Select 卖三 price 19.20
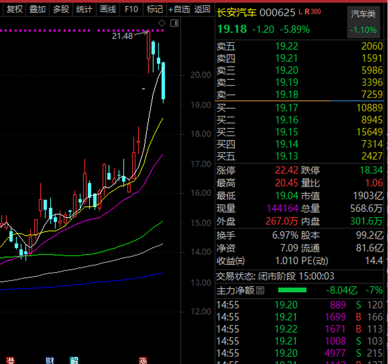Viewport: 388px width, 364px height. 287,70
